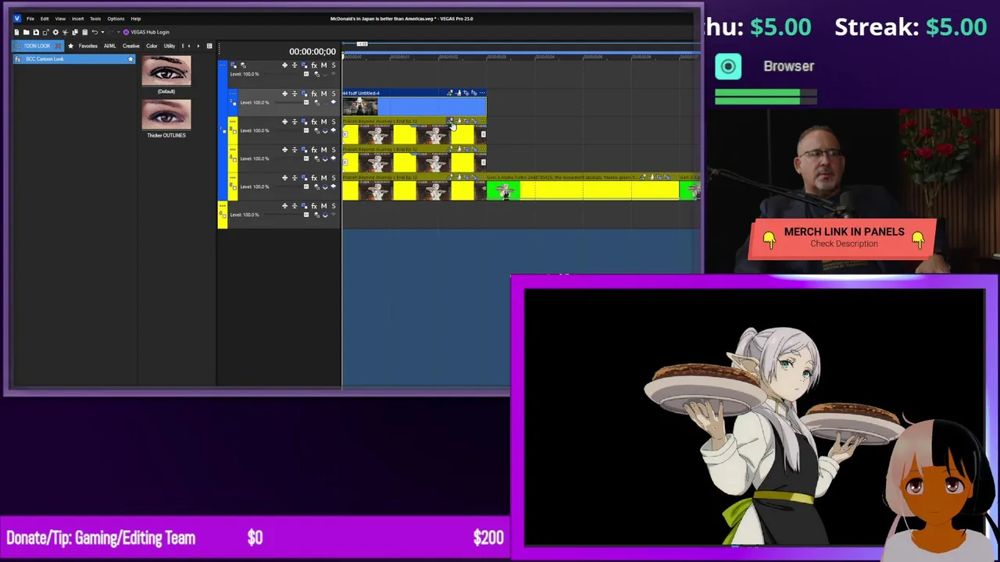Viewport: 1000px width, 562px height.
Task: Open the Help menu
Action: point(136,19)
